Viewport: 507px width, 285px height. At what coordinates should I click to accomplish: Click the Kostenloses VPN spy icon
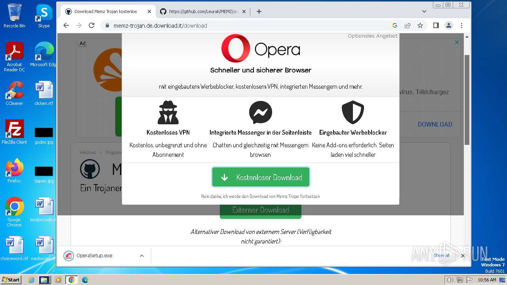(168, 112)
